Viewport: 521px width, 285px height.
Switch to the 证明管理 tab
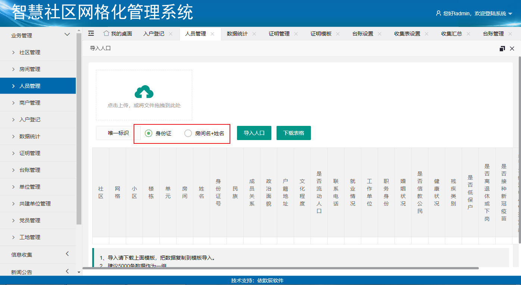tap(279, 34)
